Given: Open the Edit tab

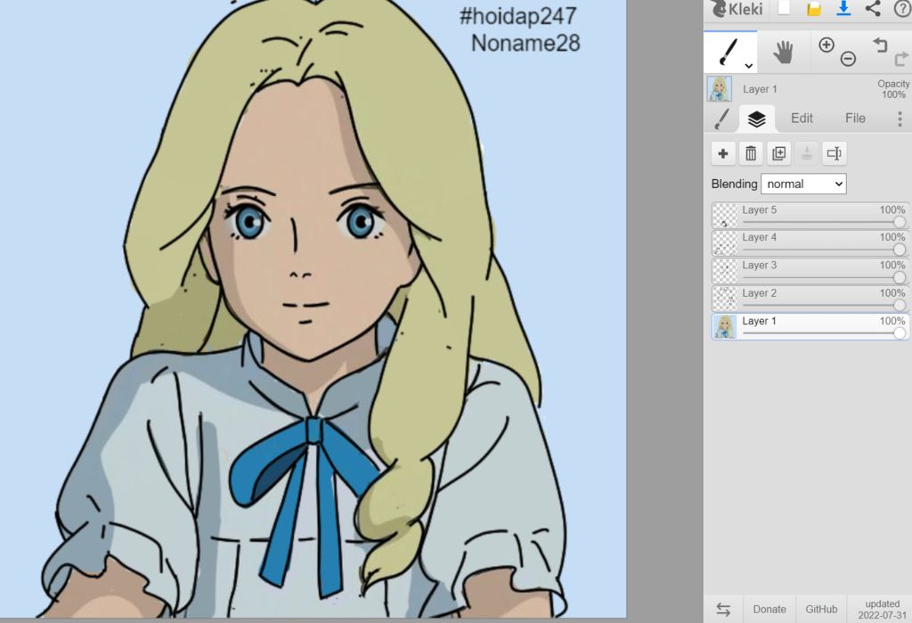Looking at the screenshot, I should (802, 119).
